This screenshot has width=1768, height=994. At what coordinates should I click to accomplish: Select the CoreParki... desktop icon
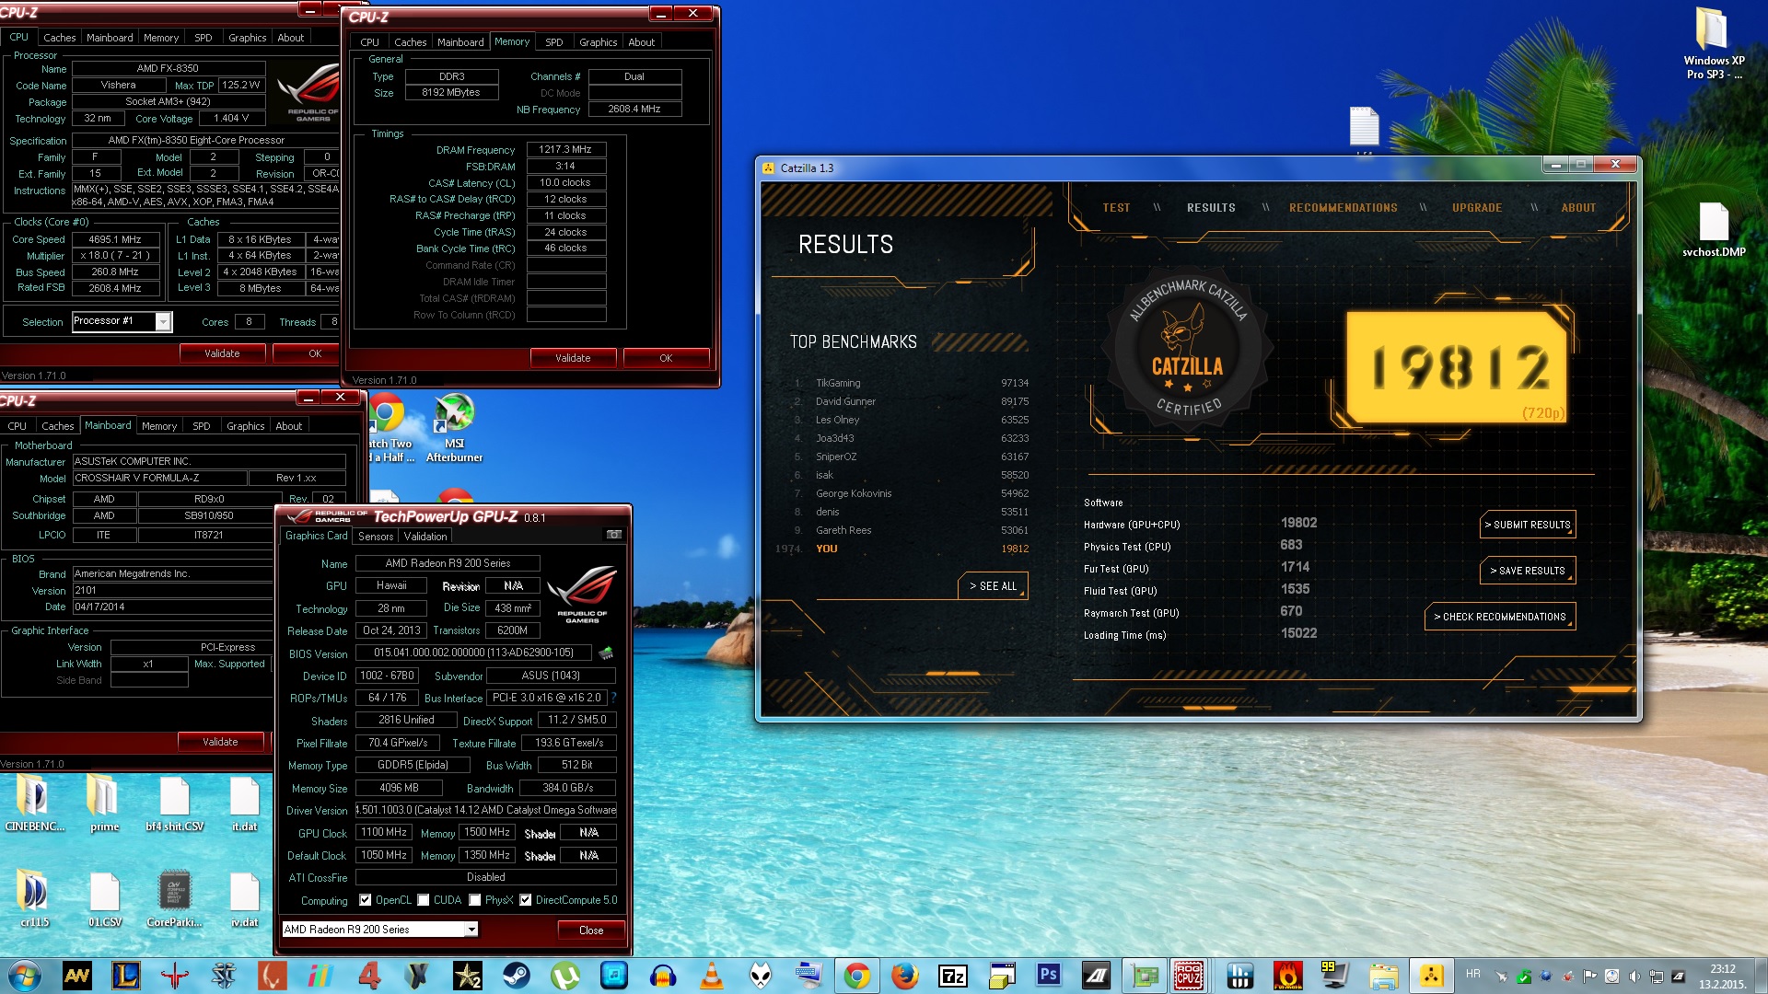(174, 899)
